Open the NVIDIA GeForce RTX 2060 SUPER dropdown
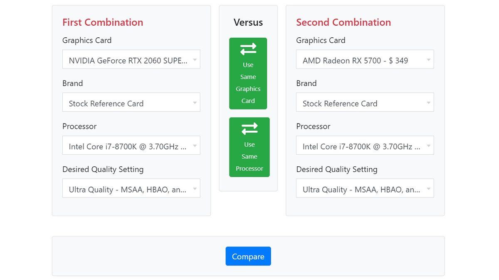The width and height of the screenshot is (499, 280). [131, 59]
